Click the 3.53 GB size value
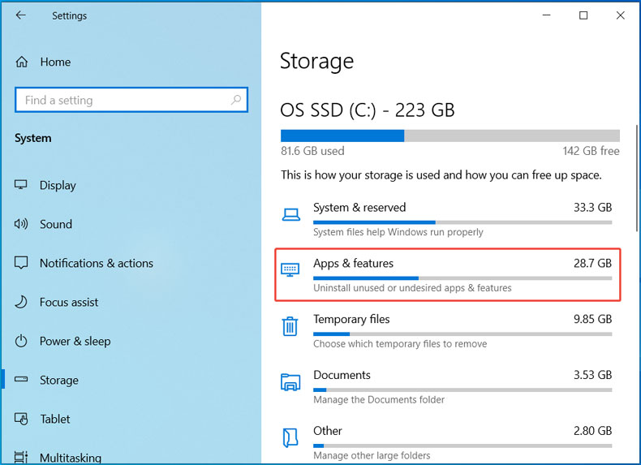Screen dimensions: 641x465 [593, 375]
